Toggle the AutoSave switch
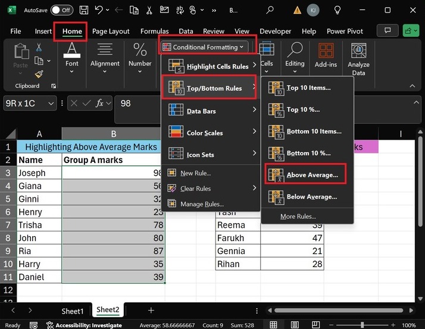 coord(62,10)
